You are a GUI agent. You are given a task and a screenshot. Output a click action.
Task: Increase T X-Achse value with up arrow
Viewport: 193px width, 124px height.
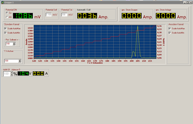click(x=20, y=60)
